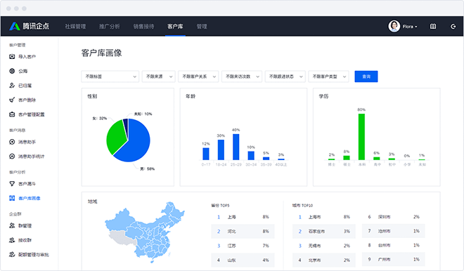Open the 销售接待 tab

143,27
